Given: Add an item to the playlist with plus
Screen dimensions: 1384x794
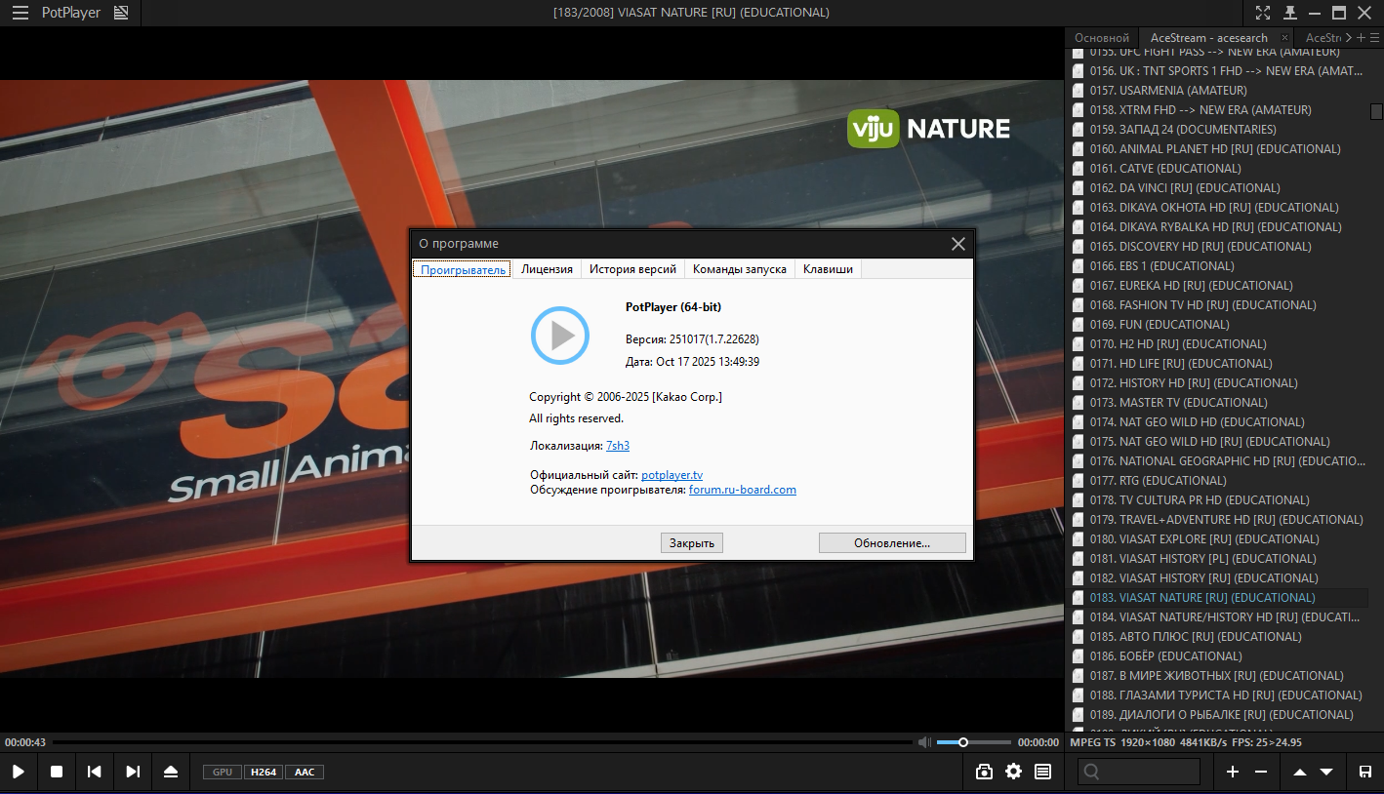Looking at the screenshot, I should [1233, 772].
